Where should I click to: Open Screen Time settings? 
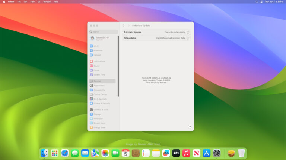coord(98,75)
